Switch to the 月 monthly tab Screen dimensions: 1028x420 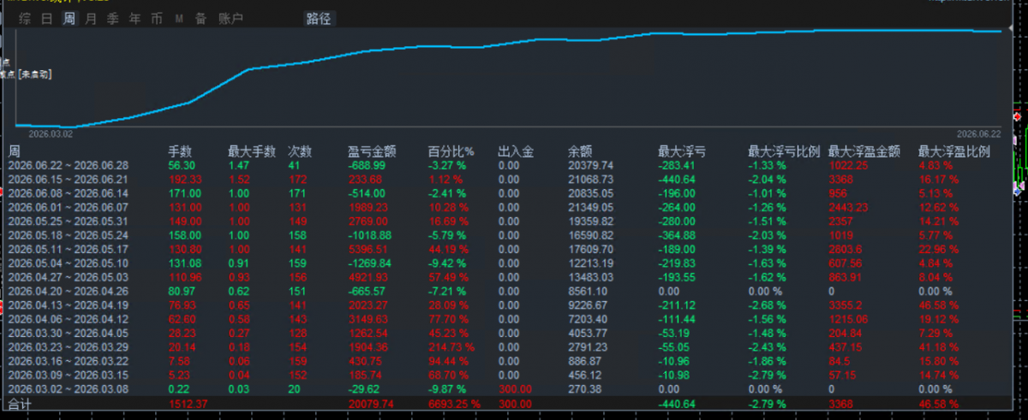click(x=91, y=18)
